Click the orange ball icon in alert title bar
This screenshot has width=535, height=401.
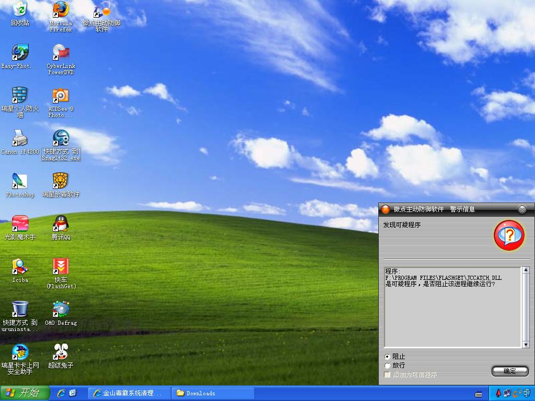click(x=385, y=209)
